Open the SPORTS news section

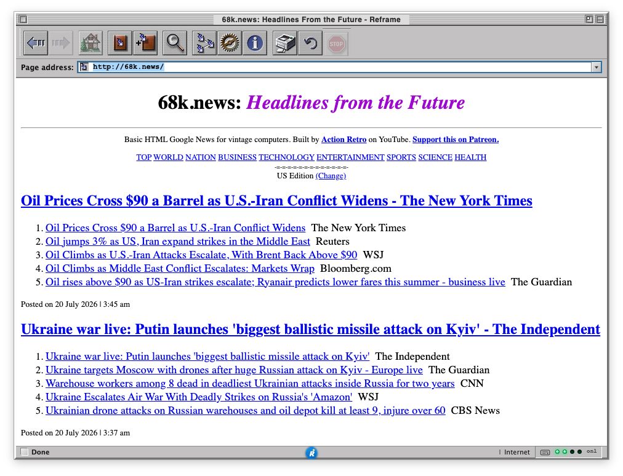[x=401, y=157]
